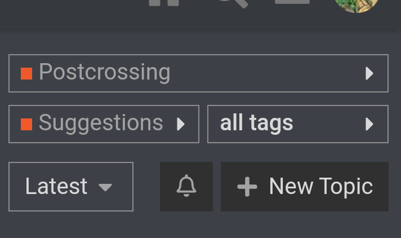Click the orange square beside Postcrossing

[x=26, y=73]
